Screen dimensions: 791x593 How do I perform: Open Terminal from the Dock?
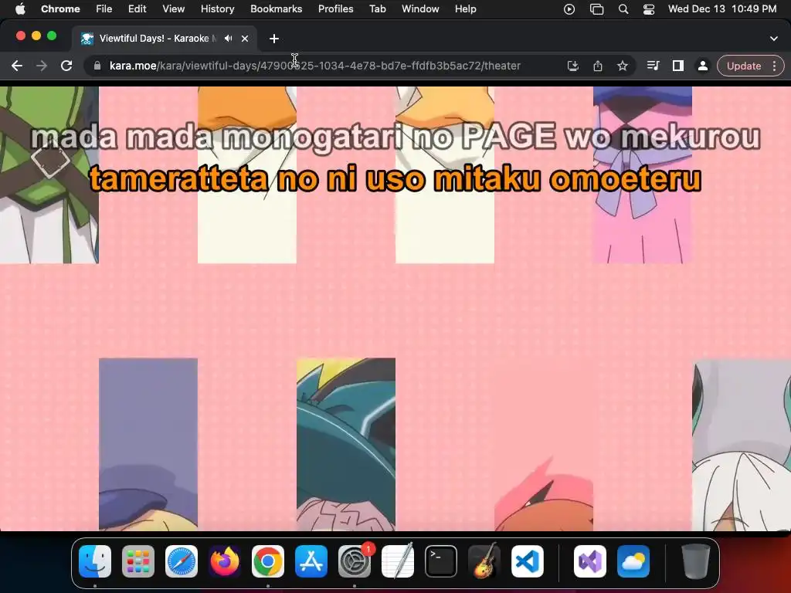pyautogui.click(x=441, y=561)
